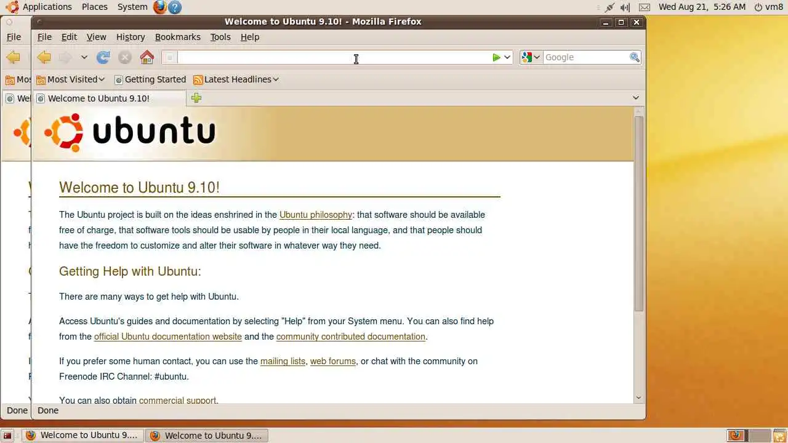Click the network connection indicator
This screenshot has height=443, width=788.
point(609,7)
